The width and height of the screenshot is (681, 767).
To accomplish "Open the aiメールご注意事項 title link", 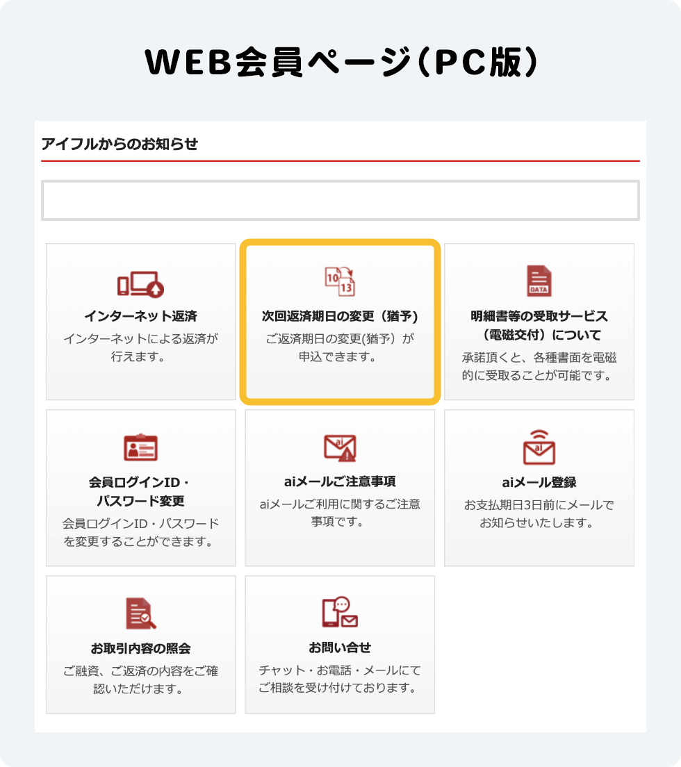I will click(x=340, y=482).
